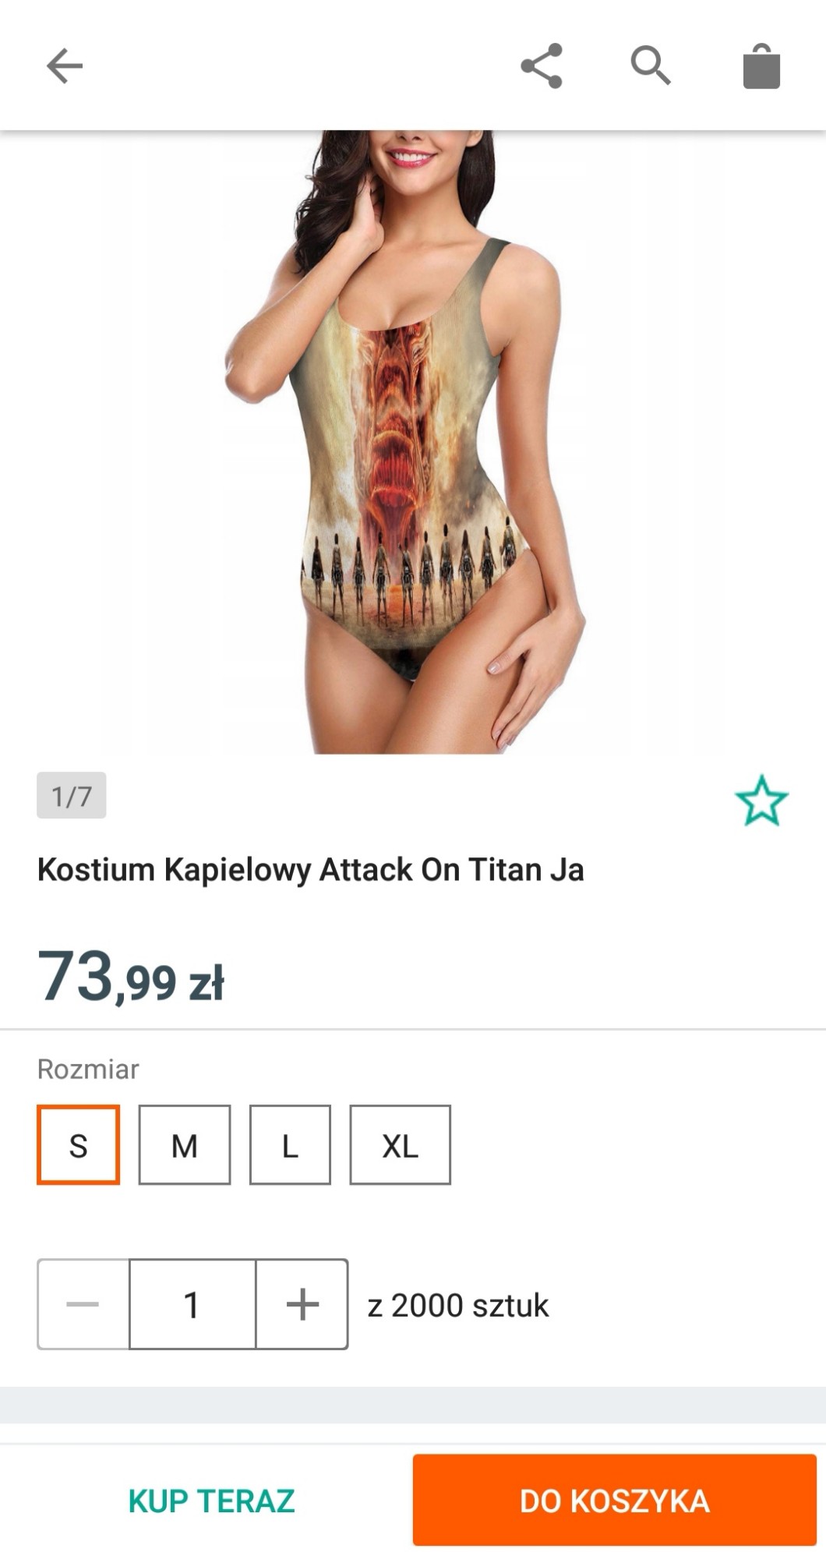Share this product listing
Viewport: 826px width, 1552px height.
click(542, 65)
